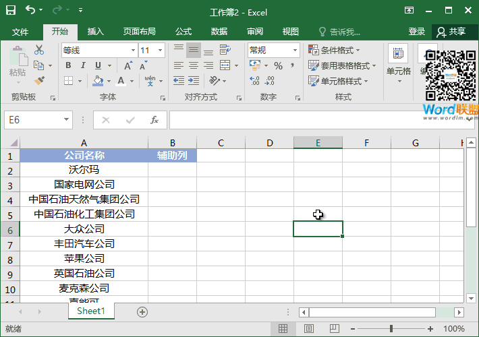Click 共享 share button
This screenshot has height=337, width=479.
pos(451,32)
